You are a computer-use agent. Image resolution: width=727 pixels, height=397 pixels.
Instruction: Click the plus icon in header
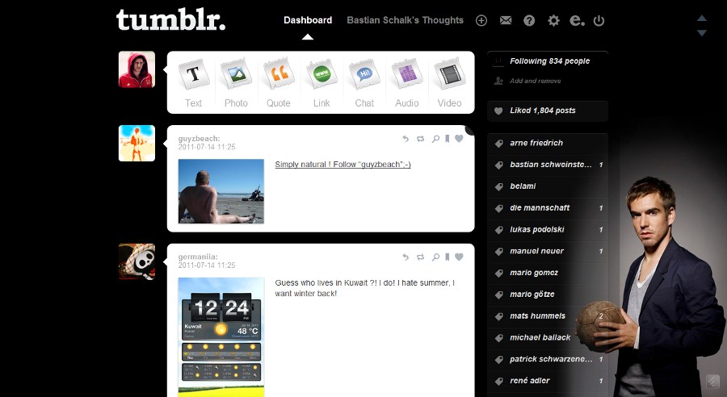pyautogui.click(x=481, y=20)
